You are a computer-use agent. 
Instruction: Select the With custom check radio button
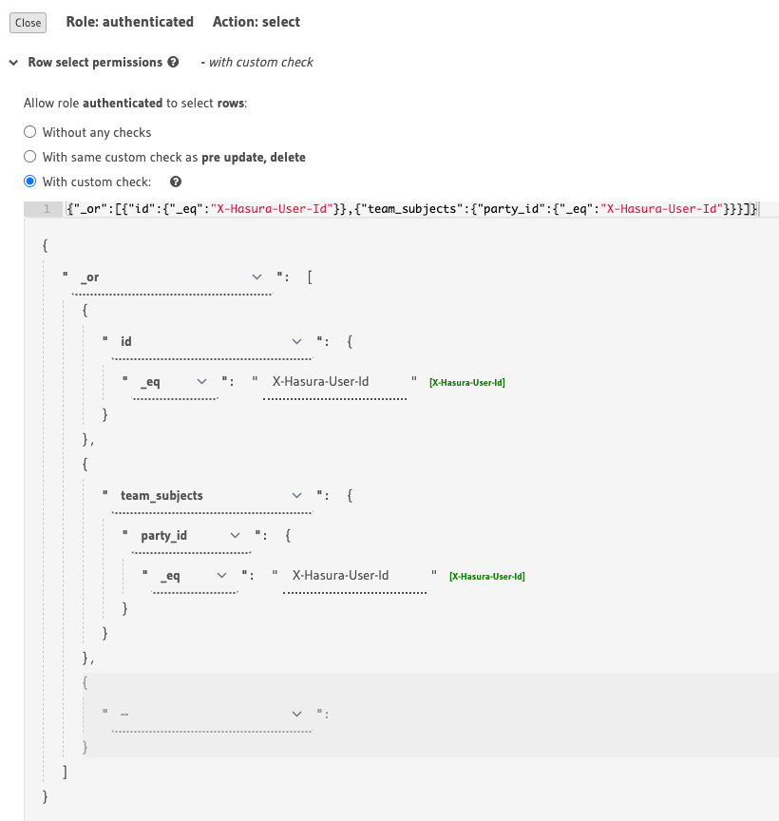[x=30, y=181]
